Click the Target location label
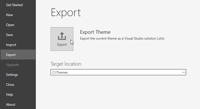This screenshot has width=200, height=109. pos(66,64)
